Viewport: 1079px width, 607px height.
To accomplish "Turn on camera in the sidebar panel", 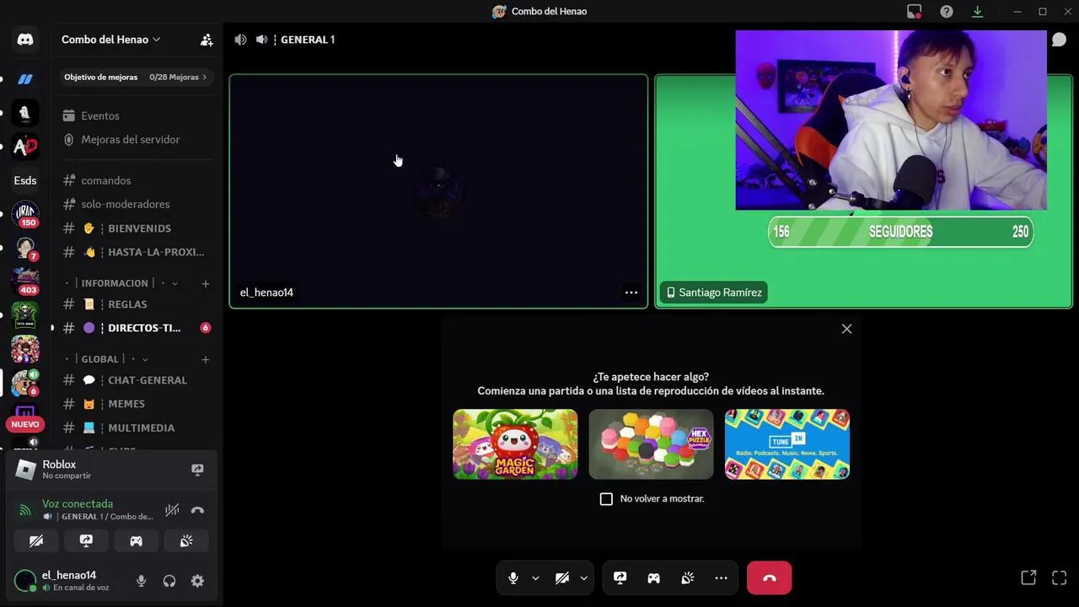I will pos(36,541).
